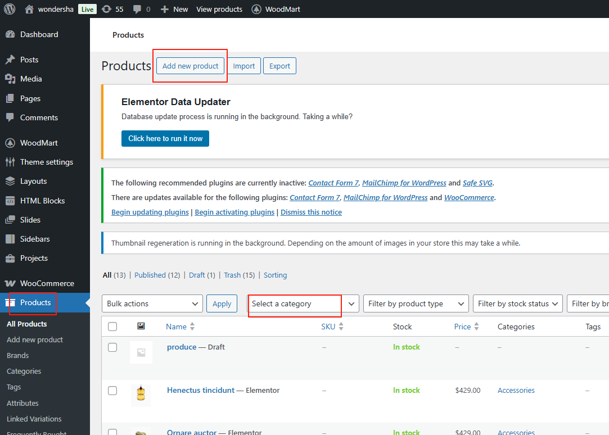Image resolution: width=609 pixels, height=435 pixels.
Task: Open the Bulk actions dropdown
Action: click(x=152, y=303)
